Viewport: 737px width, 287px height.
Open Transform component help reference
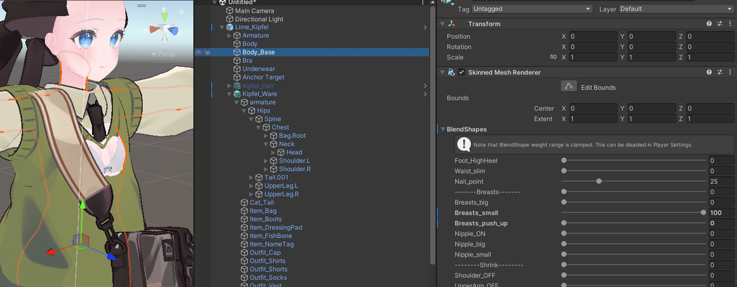click(709, 23)
